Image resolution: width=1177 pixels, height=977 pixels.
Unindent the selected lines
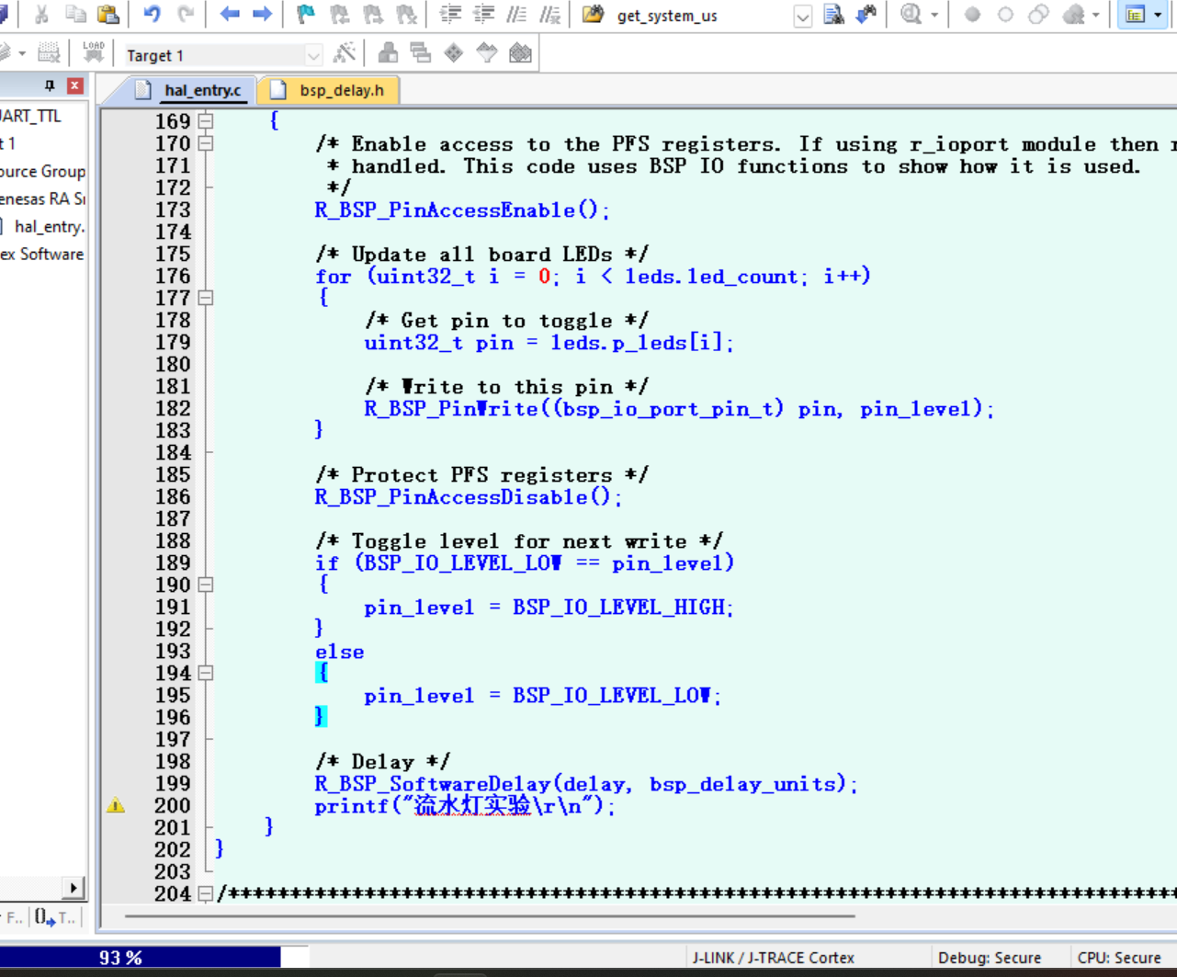point(483,15)
